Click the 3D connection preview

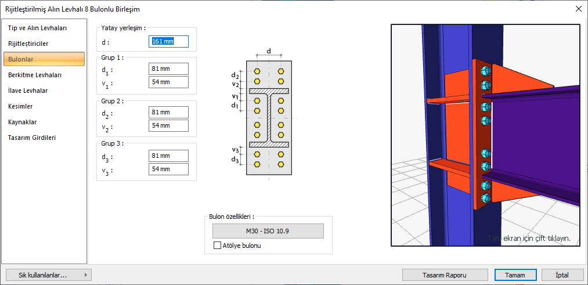pyautogui.click(x=486, y=135)
